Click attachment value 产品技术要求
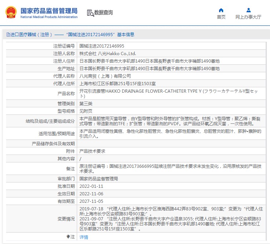This screenshot has height=244, width=270. click(x=92, y=151)
